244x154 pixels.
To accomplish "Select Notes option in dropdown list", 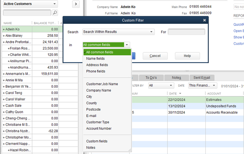I will coord(91,148).
